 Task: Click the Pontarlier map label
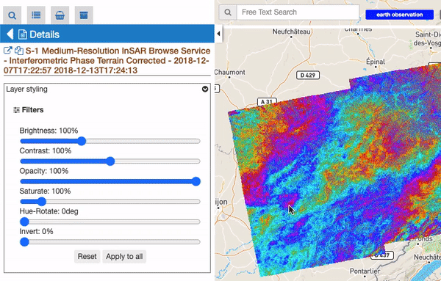coord(365,271)
